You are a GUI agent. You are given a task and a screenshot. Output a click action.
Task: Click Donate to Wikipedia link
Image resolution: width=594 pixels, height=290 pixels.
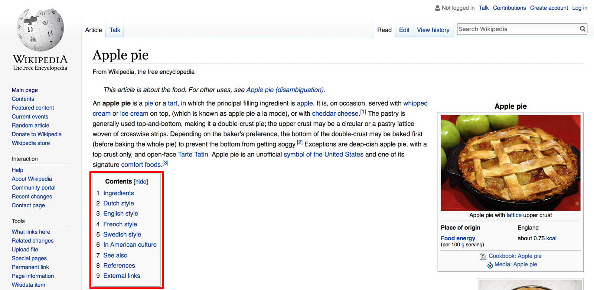tap(37, 134)
